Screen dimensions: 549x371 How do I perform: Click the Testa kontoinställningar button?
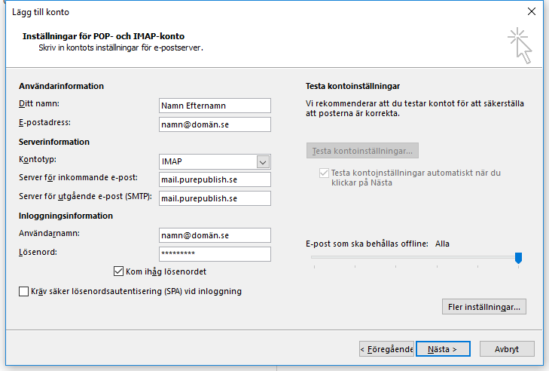click(362, 151)
